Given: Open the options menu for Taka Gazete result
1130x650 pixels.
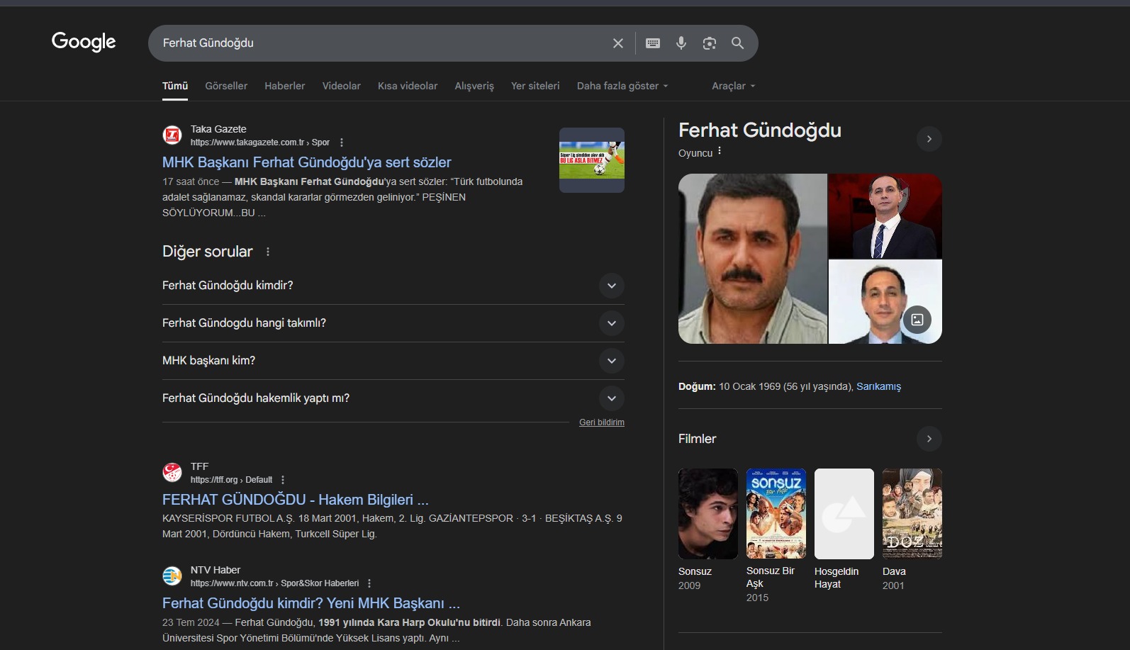Looking at the screenshot, I should pyautogui.click(x=342, y=142).
